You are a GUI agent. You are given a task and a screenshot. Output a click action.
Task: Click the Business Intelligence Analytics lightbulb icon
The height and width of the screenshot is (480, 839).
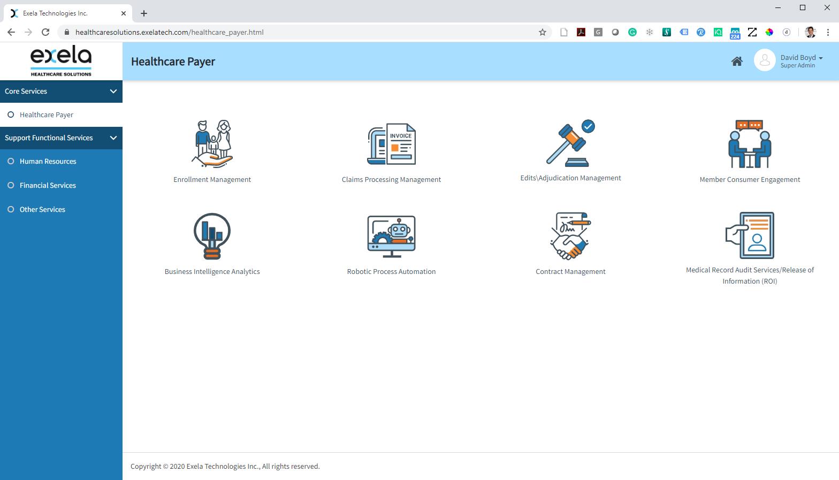tap(212, 236)
